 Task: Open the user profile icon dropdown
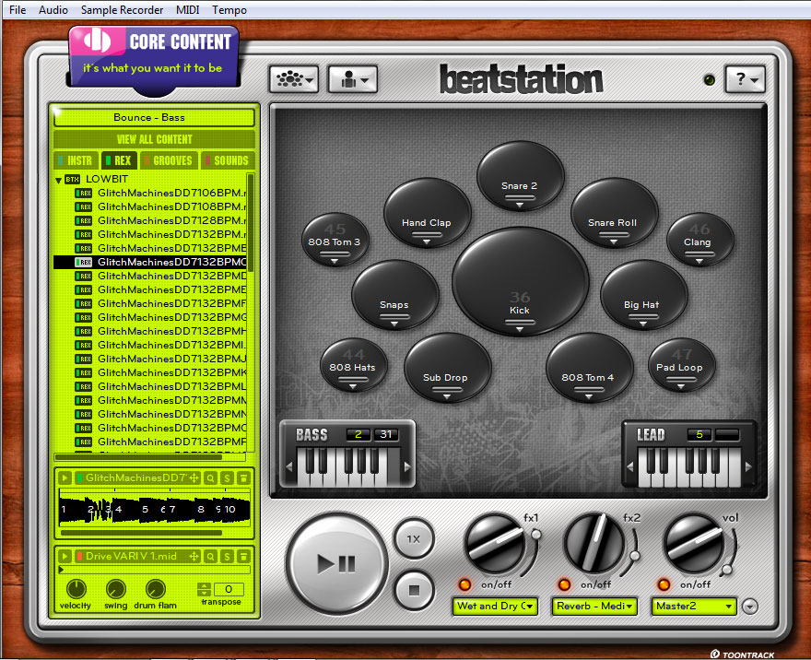click(353, 79)
